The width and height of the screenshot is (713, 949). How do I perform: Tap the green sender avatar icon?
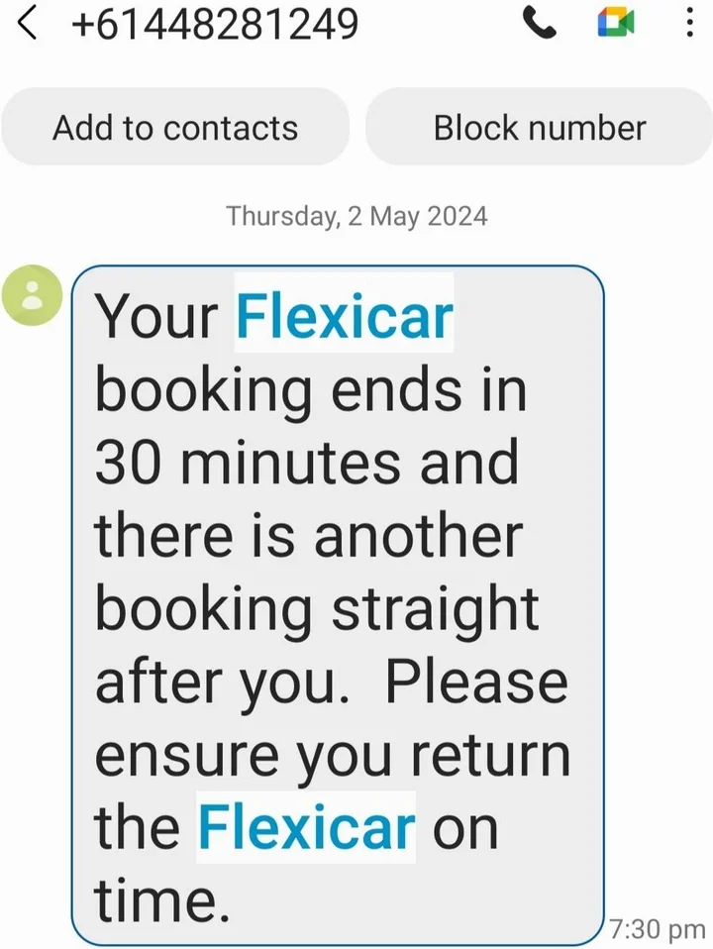[33, 294]
